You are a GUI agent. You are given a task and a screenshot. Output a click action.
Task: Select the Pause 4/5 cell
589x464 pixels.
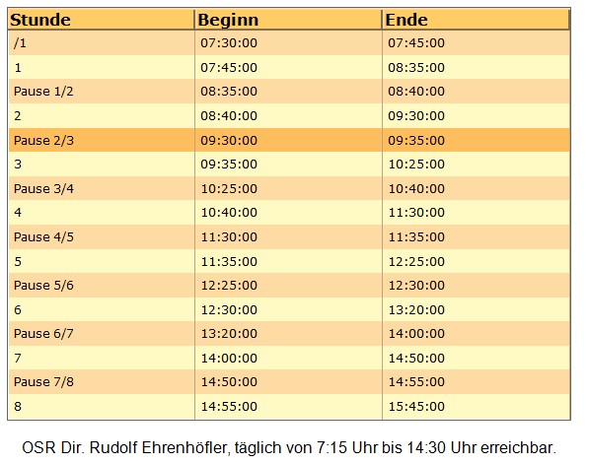pyautogui.click(x=43, y=237)
